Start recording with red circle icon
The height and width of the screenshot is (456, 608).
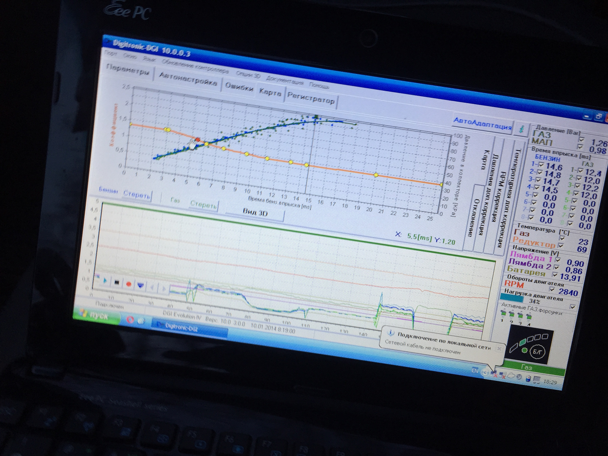click(129, 284)
